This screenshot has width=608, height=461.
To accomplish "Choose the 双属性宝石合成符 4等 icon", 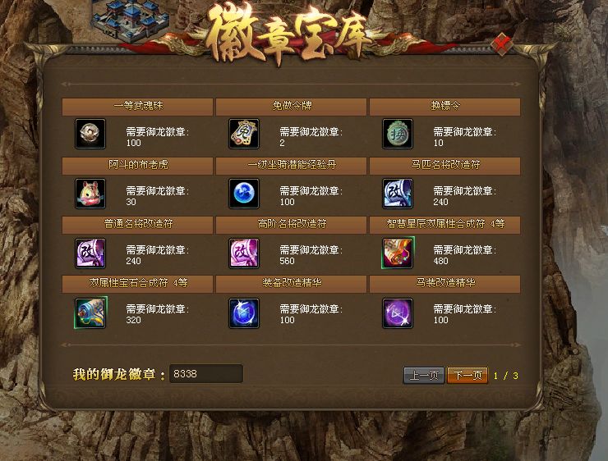I will click(x=90, y=313).
